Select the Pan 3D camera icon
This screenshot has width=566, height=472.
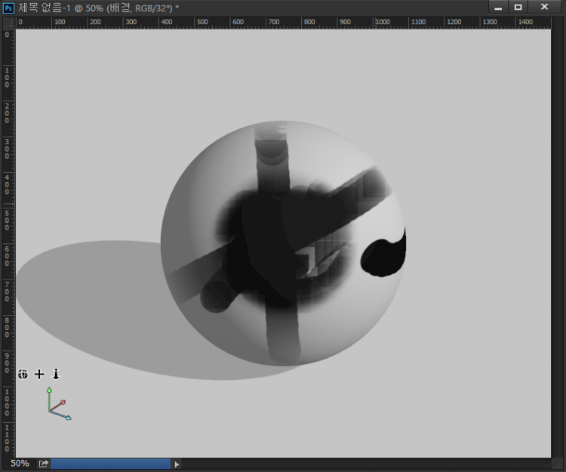click(x=39, y=374)
